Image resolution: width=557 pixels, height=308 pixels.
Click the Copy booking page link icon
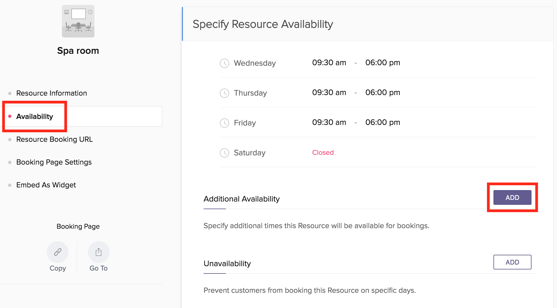58,252
